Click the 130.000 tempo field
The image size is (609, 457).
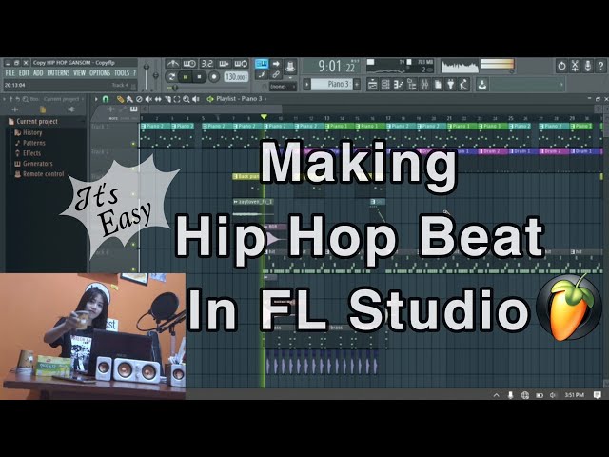click(x=236, y=77)
